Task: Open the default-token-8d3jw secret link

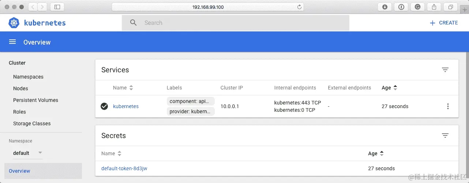Action: 124,168
